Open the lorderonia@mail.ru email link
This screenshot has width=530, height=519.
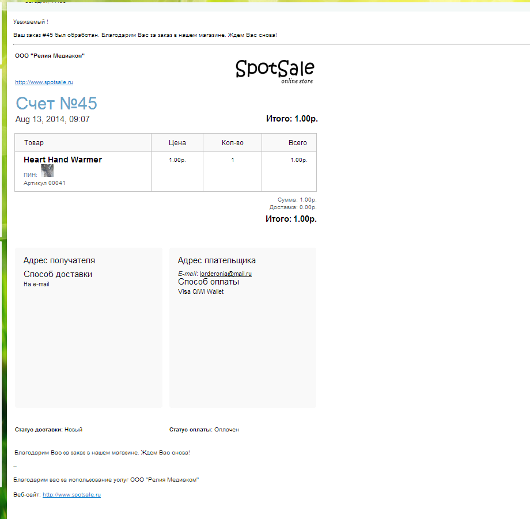226,274
